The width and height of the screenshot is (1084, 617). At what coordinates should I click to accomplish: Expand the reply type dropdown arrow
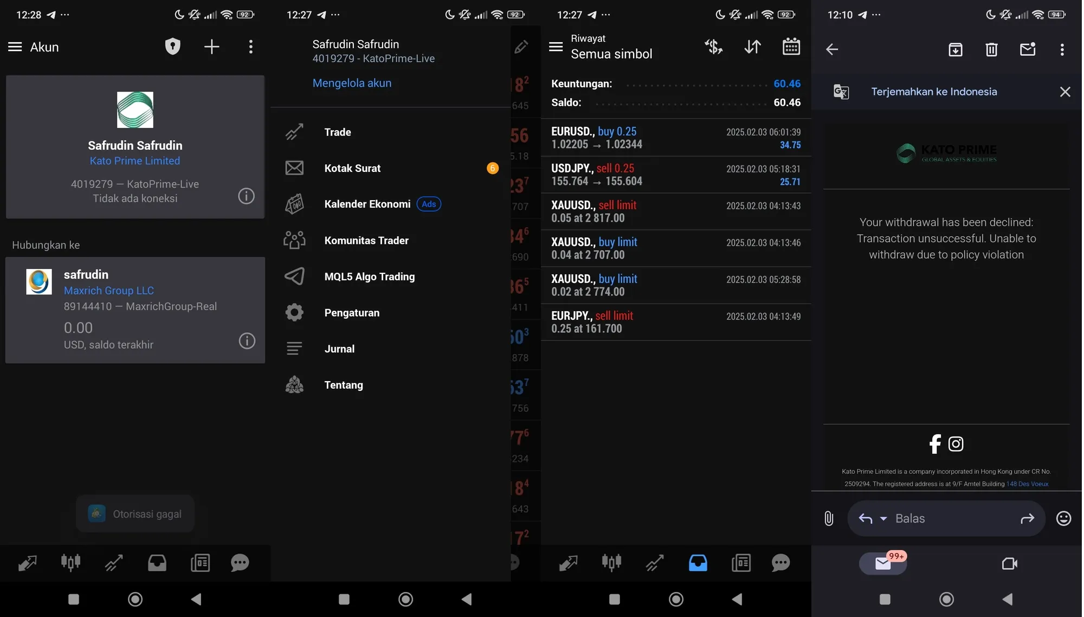[883, 519]
